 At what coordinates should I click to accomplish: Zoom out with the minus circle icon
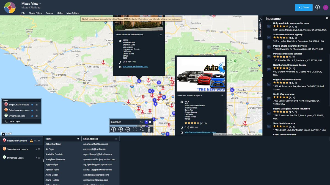point(128,129)
